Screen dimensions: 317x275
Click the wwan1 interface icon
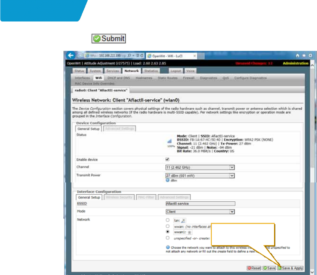point(189,233)
